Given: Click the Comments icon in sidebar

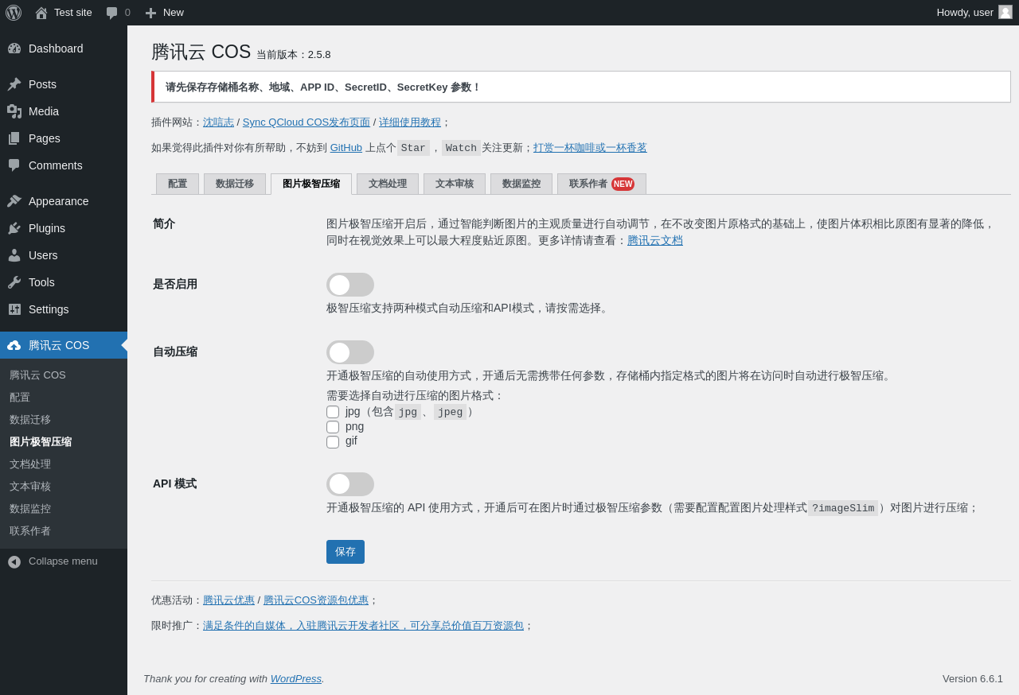Looking at the screenshot, I should pos(14,165).
